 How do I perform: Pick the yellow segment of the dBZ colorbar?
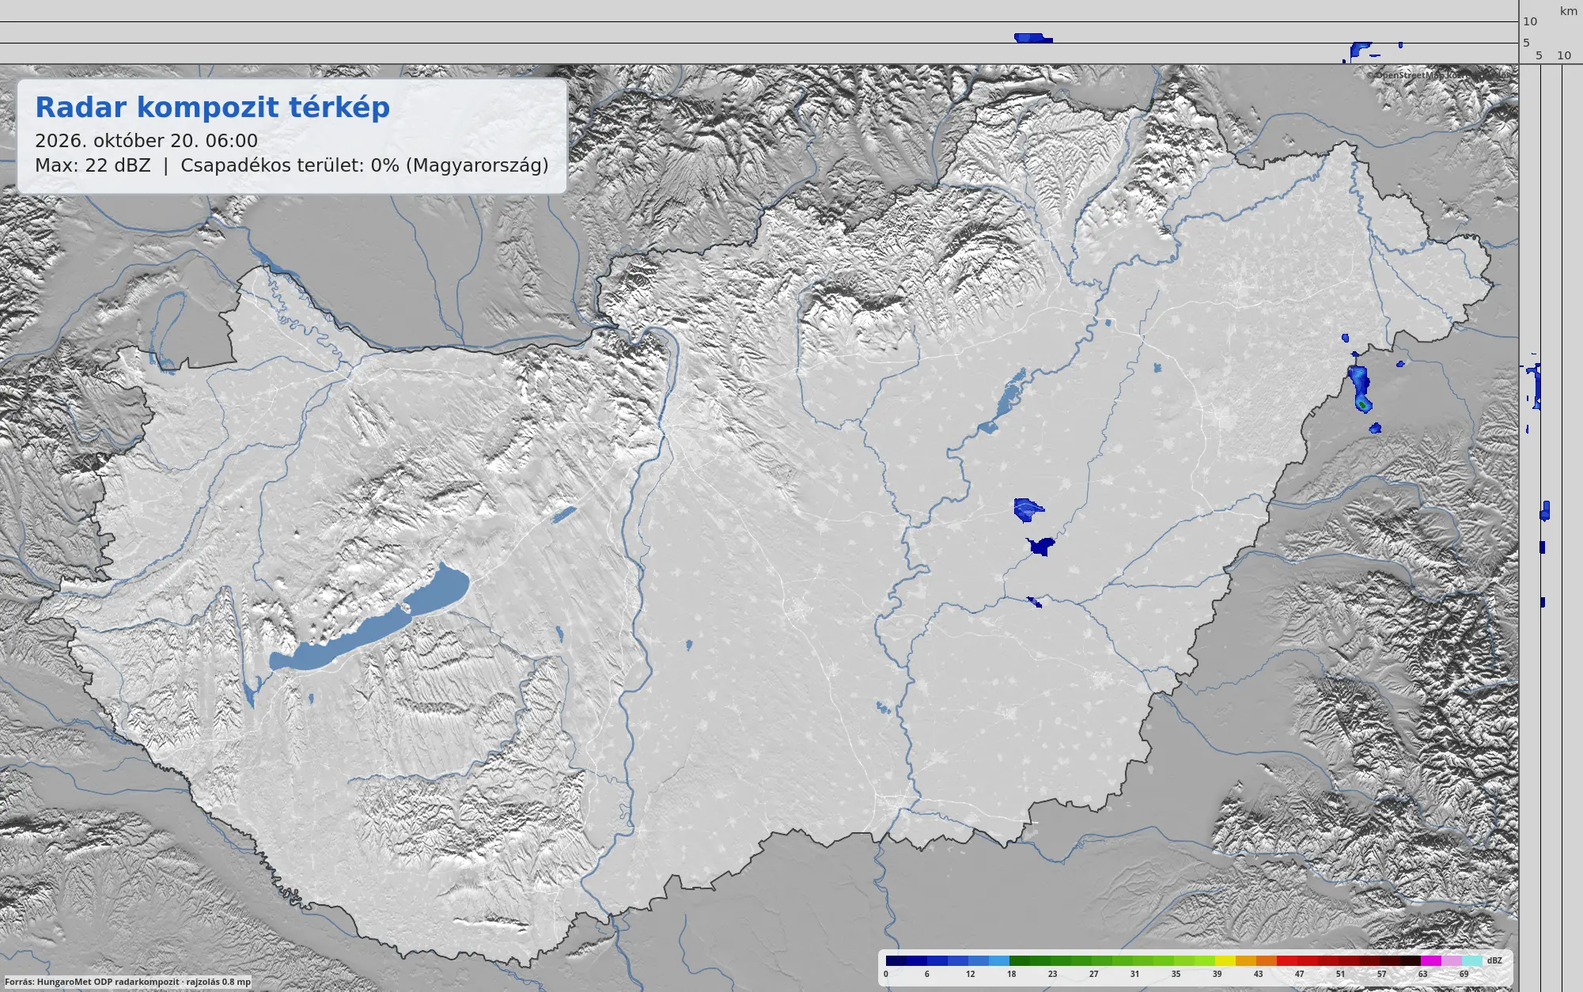point(1225,961)
